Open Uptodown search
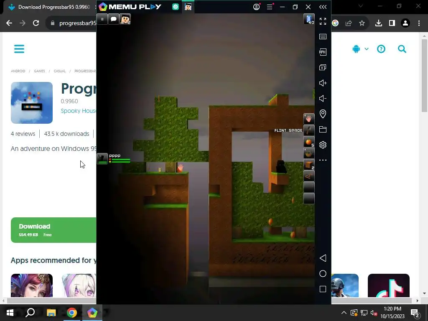This screenshot has width=428, height=321. [x=402, y=49]
